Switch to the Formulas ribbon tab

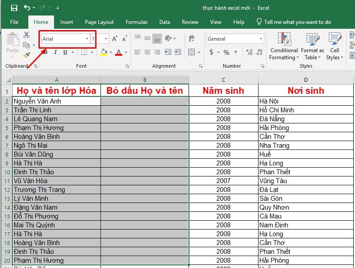point(136,22)
